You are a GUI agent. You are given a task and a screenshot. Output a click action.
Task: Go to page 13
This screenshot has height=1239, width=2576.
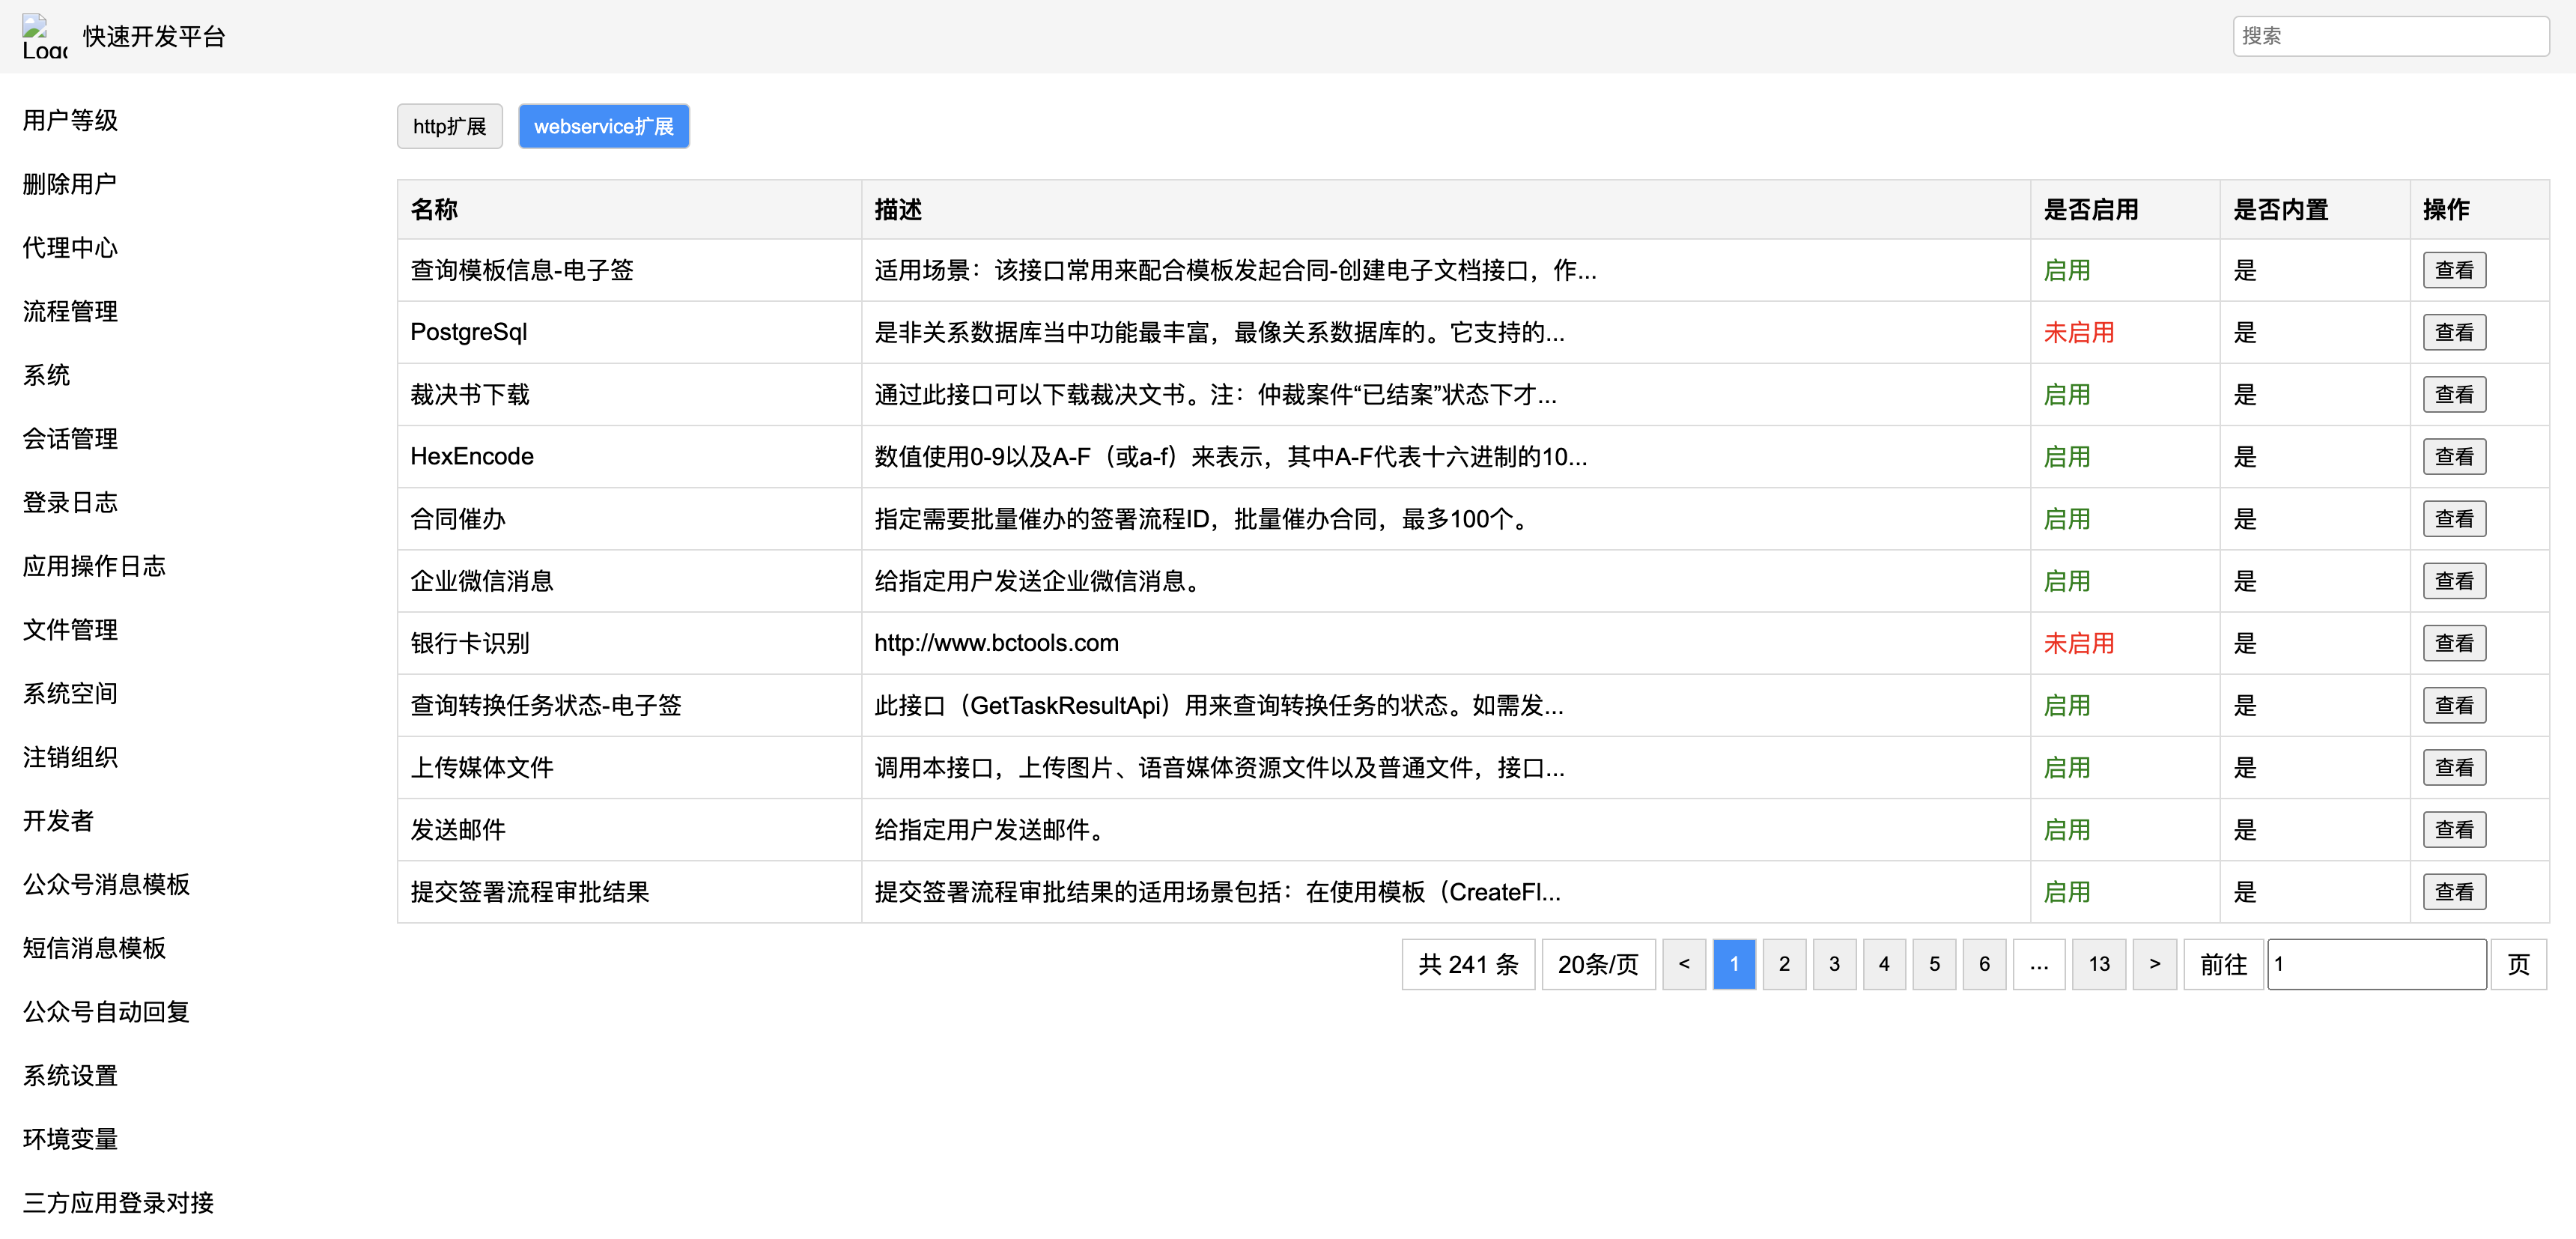[2098, 964]
